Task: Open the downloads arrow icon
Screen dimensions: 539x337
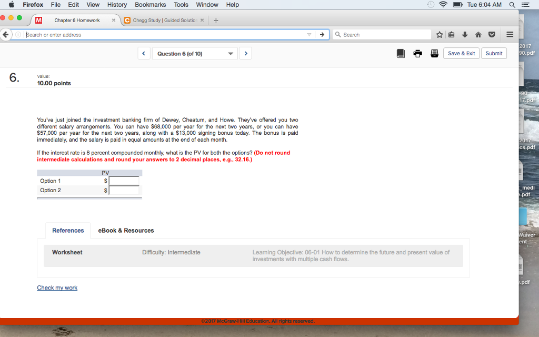Action: (x=465, y=34)
